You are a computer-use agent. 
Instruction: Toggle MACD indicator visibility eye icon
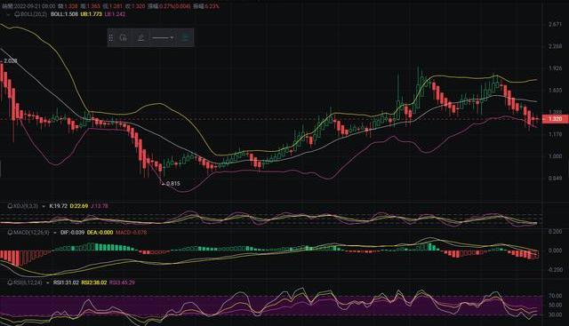pos(10,233)
